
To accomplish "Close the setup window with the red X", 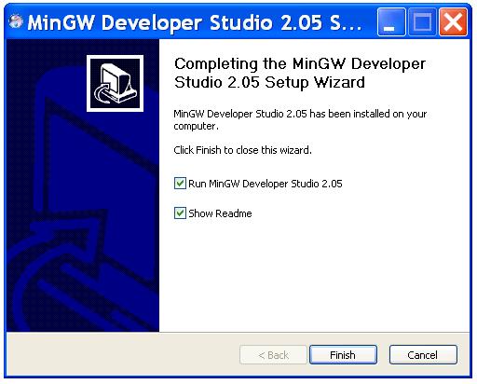I will 453,22.
